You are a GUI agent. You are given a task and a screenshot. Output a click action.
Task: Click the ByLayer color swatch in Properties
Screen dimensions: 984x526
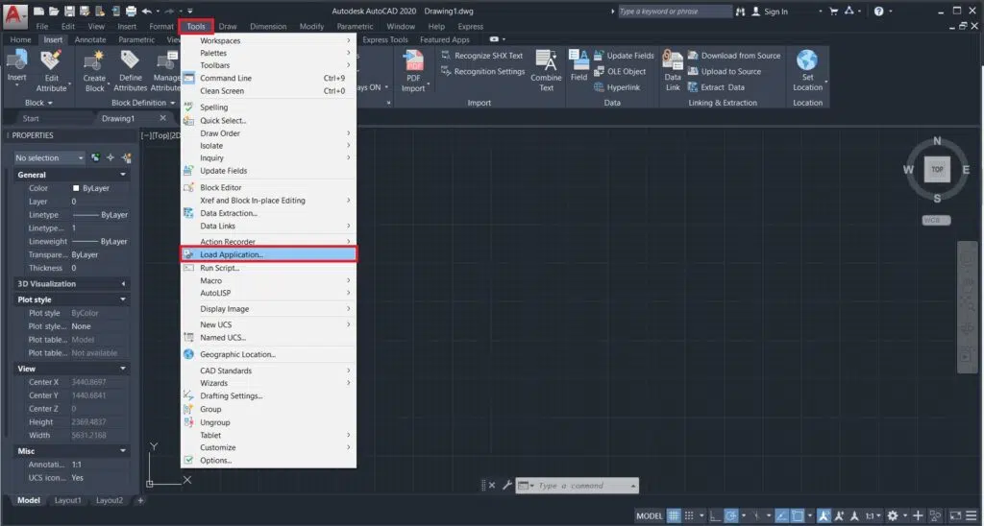pos(76,188)
